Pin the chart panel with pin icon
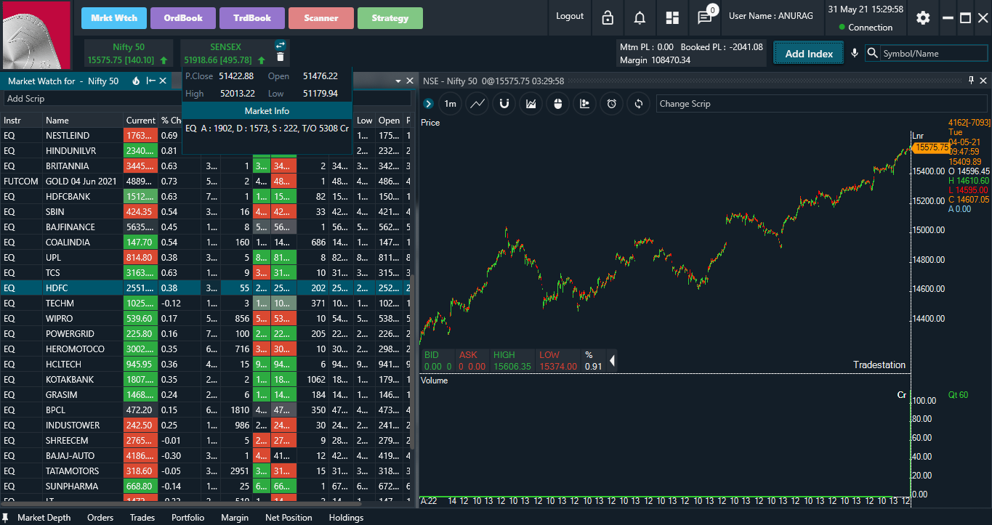Screen dimensions: 992x525 (x=971, y=81)
